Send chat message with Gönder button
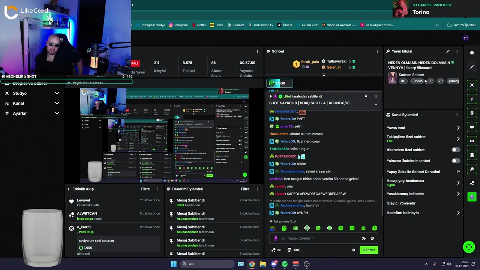Viewport: 480px width, 270px height. (x=369, y=250)
